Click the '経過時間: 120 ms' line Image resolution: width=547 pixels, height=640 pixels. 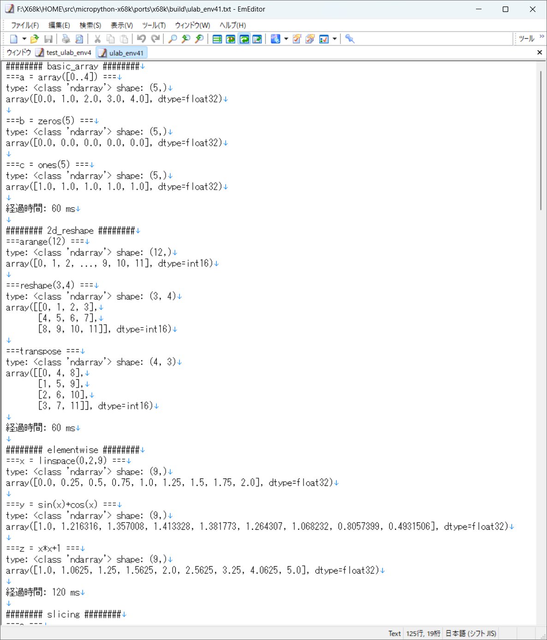click(43, 592)
